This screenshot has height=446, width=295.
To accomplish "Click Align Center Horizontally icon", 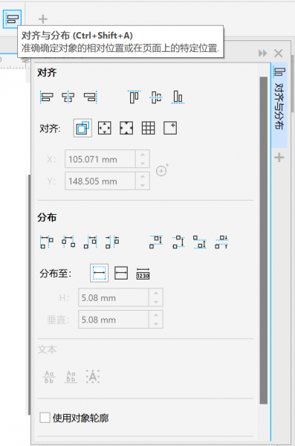I will coord(68,97).
